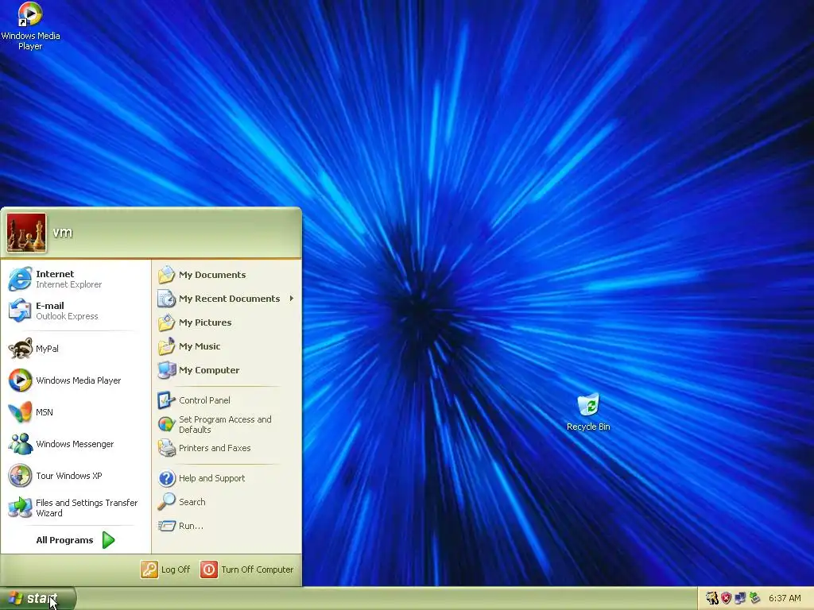The height and width of the screenshot is (610, 814).
Task: Click the MyPal label
Action: click(x=47, y=349)
